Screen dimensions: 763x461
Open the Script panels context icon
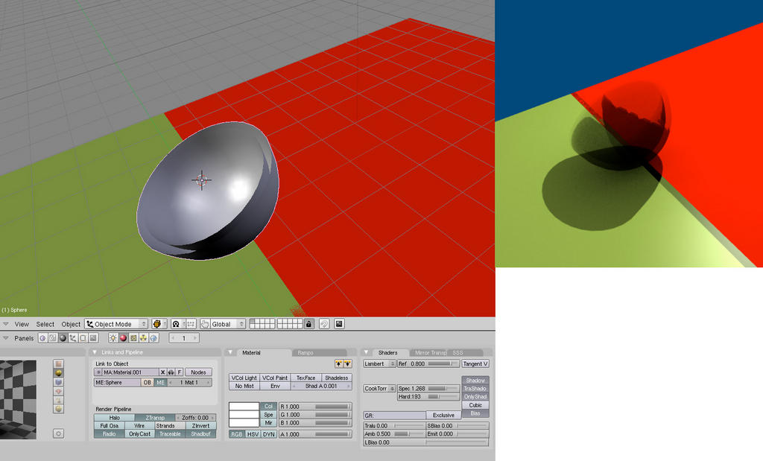[53, 338]
